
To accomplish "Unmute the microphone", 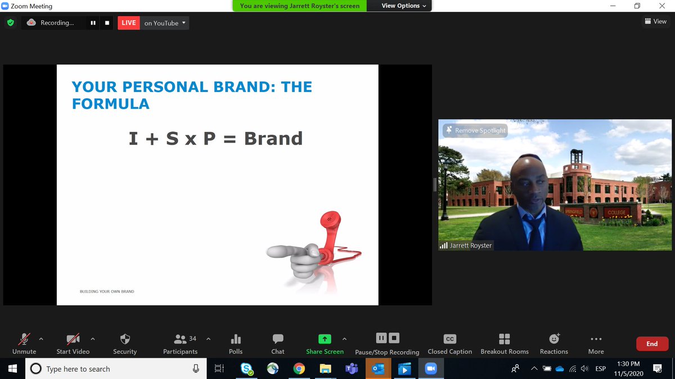I will click(24, 344).
